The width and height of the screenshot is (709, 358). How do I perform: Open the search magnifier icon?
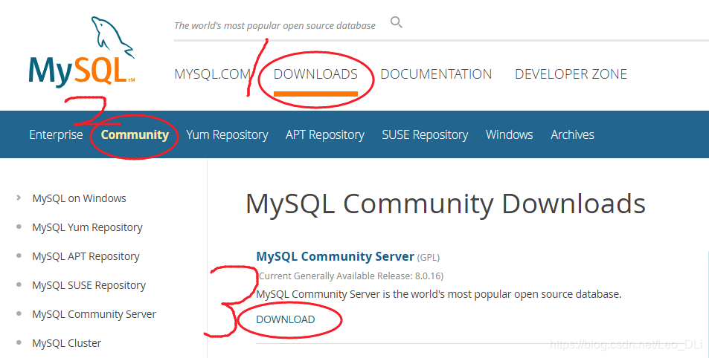(396, 22)
